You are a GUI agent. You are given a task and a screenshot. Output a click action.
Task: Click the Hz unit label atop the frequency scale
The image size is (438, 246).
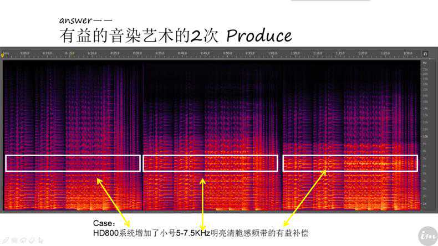point(425,62)
